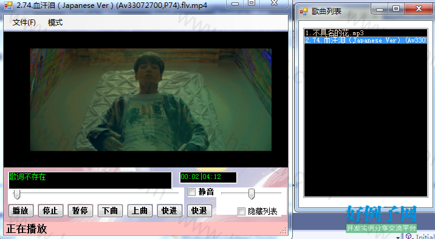Click the volume slider thumb

[252, 194]
